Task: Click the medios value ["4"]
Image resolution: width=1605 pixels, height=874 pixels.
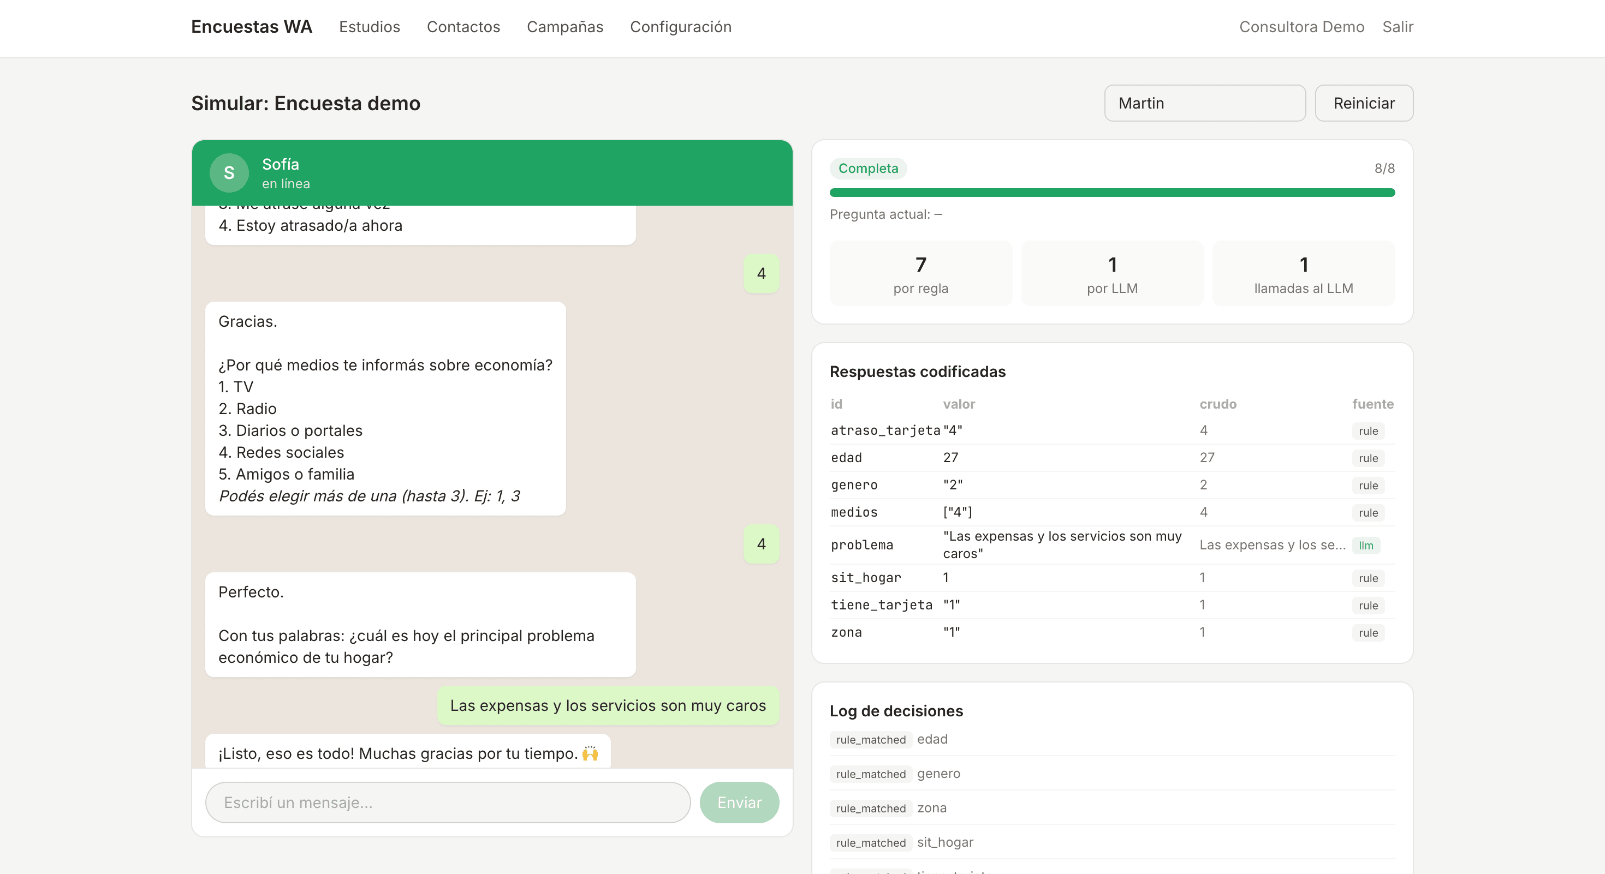Action: coord(958,512)
